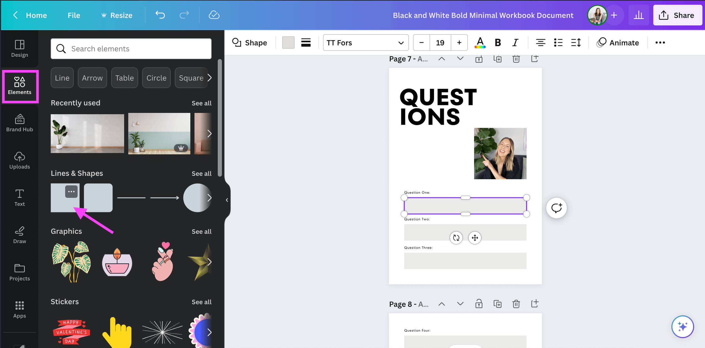Toggle bold formatting
Image resolution: width=705 pixels, height=348 pixels.
point(498,43)
